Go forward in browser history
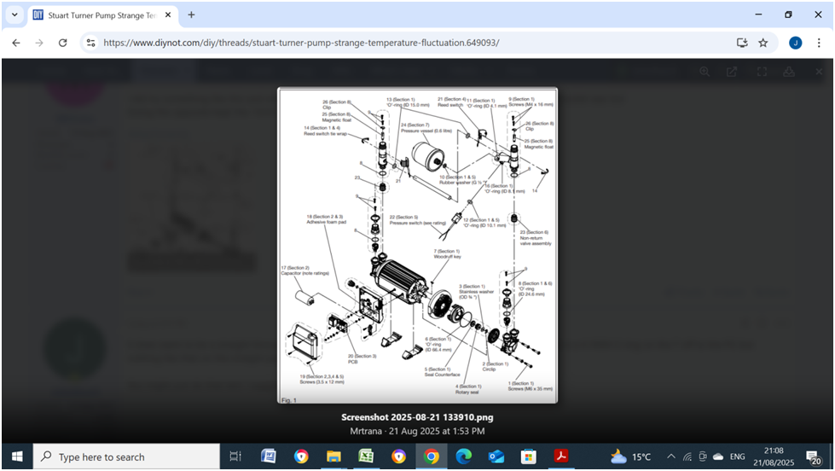This screenshot has height=471, width=835. pos(39,43)
